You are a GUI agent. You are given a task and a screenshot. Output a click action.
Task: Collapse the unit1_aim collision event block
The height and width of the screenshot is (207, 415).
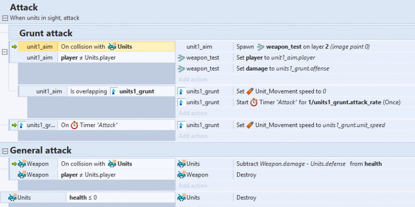pos(5,52)
